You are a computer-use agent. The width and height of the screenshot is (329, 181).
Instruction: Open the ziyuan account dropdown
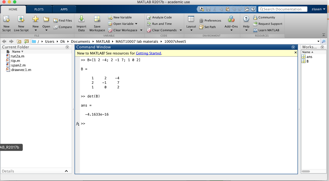(318, 9)
